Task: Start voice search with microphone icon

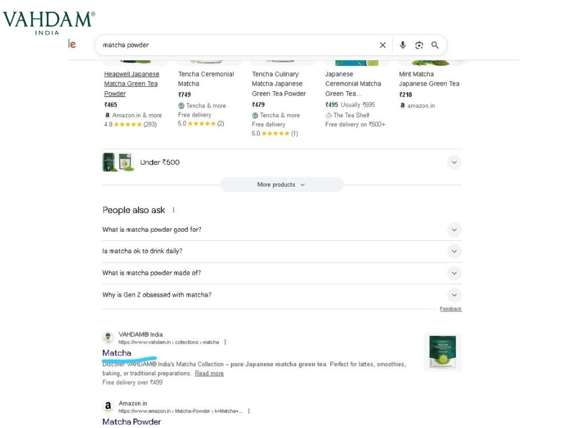Action: coord(403,45)
